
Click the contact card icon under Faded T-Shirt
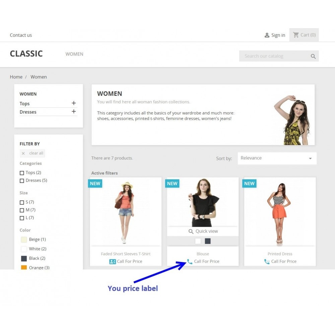click(x=112, y=262)
